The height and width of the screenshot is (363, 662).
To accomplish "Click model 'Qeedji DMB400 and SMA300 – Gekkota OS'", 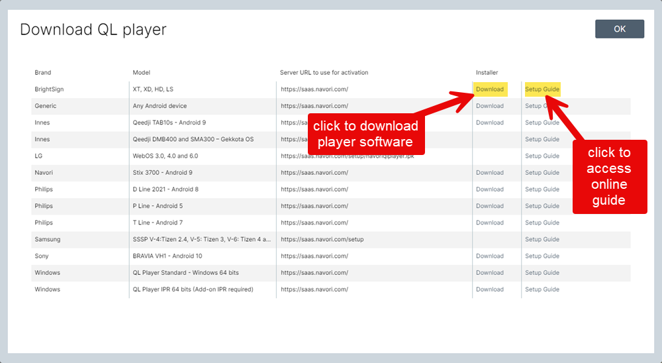I will click(193, 139).
